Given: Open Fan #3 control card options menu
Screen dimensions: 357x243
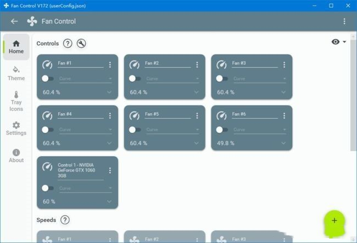Looking at the screenshot, I should pyautogui.click(x=284, y=65).
